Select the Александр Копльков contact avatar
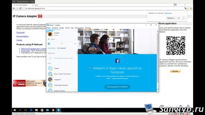205x115 pixels. pyautogui.click(x=50, y=85)
